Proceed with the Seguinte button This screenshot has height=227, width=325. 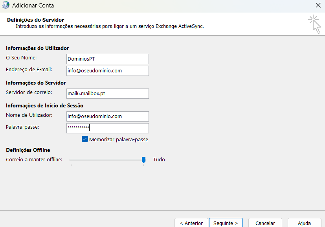point(226,223)
